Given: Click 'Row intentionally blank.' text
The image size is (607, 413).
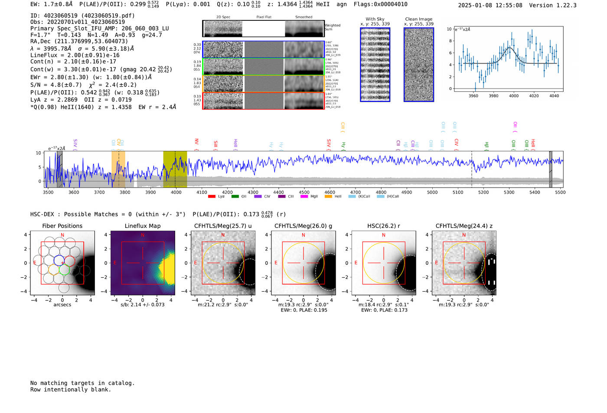Looking at the screenshot, I should tap(71, 390).
